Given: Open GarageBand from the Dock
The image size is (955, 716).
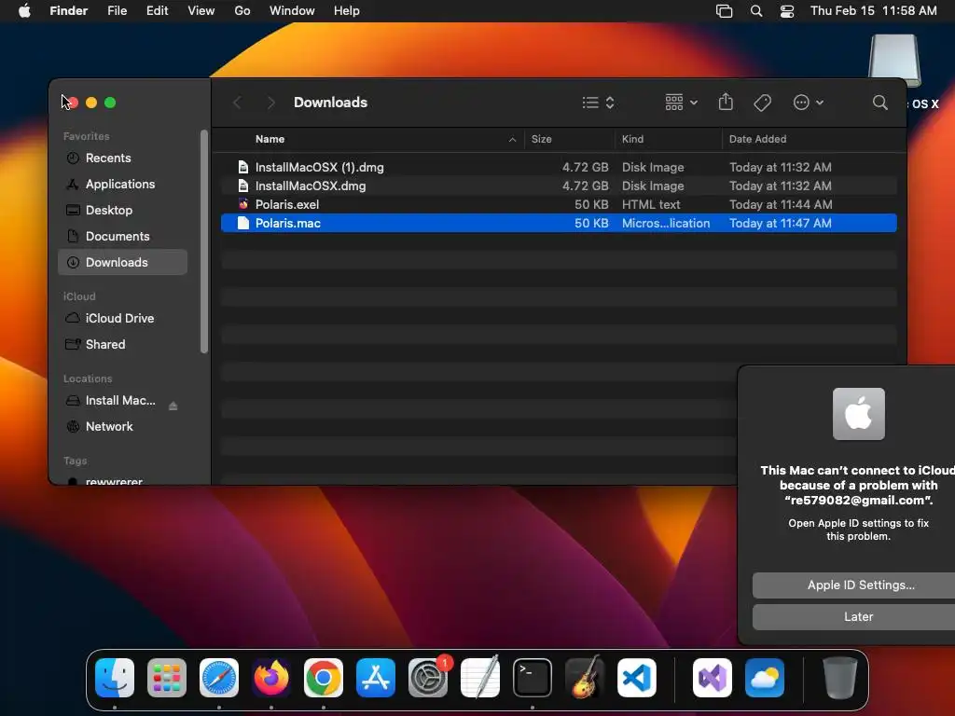Looking at the screenshot, I should click(x=585, y=678).
